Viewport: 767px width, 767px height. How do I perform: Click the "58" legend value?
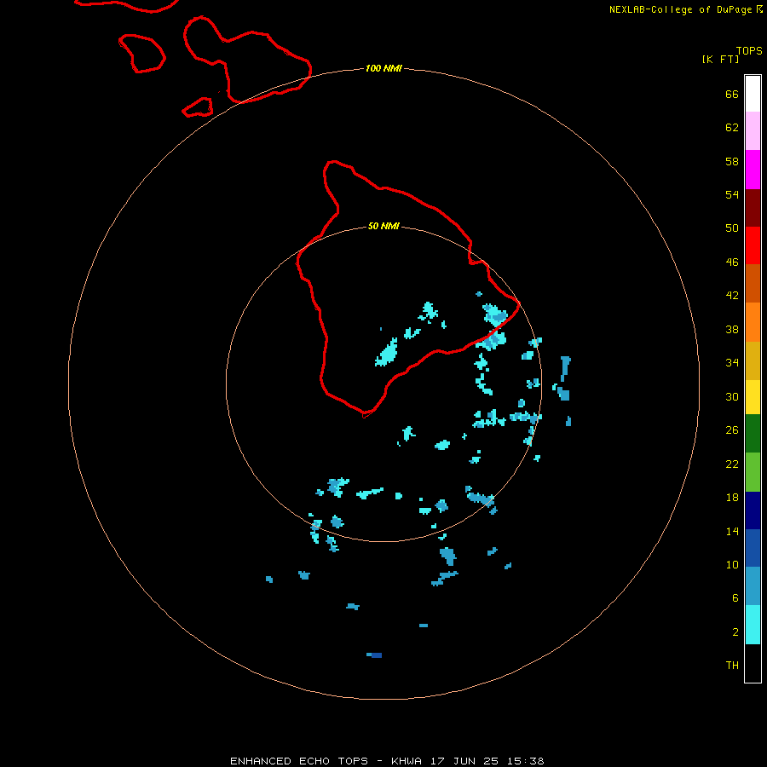tap(732, 161)
